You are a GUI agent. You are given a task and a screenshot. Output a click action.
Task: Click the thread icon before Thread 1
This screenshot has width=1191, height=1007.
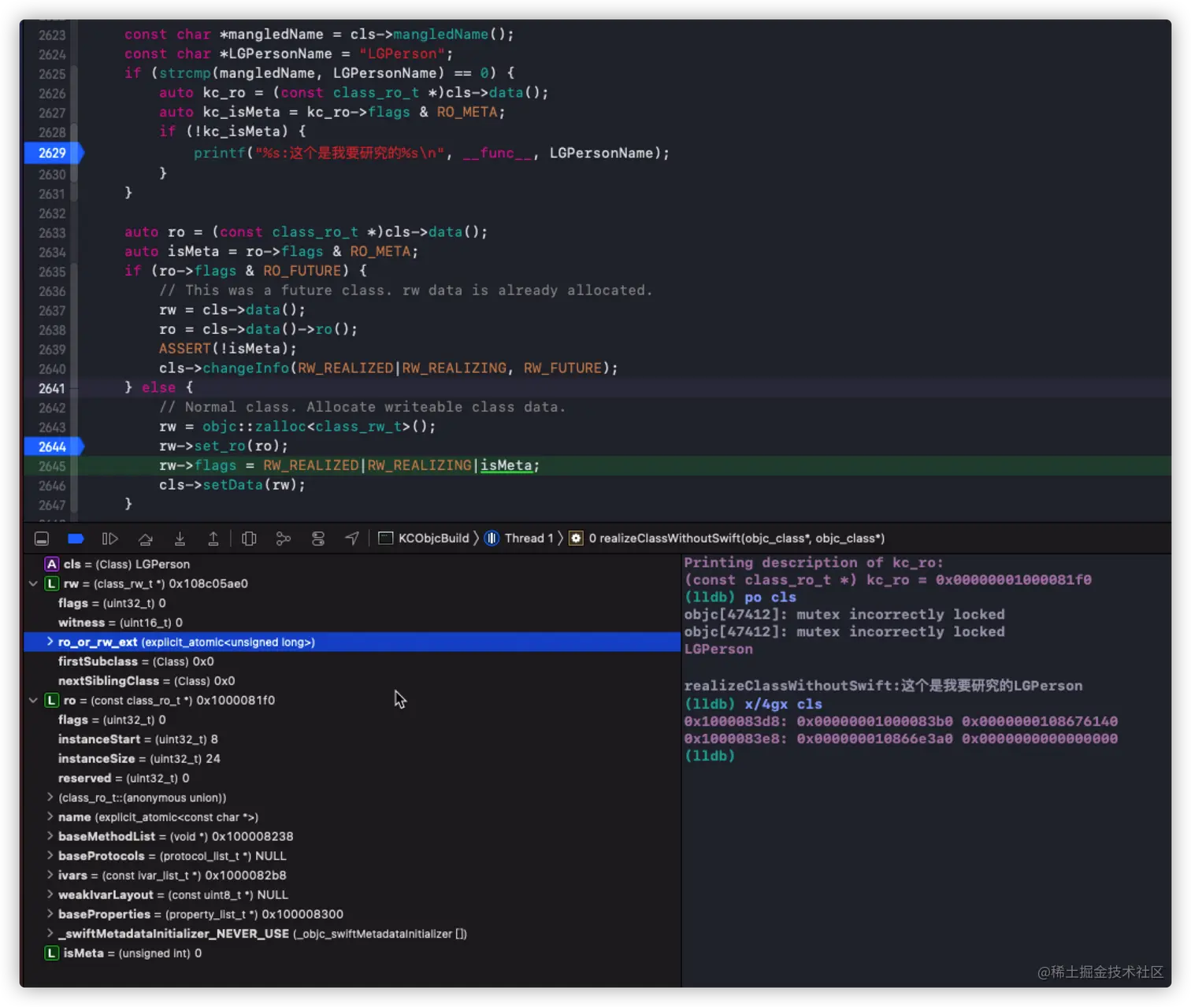click(492, 539)
